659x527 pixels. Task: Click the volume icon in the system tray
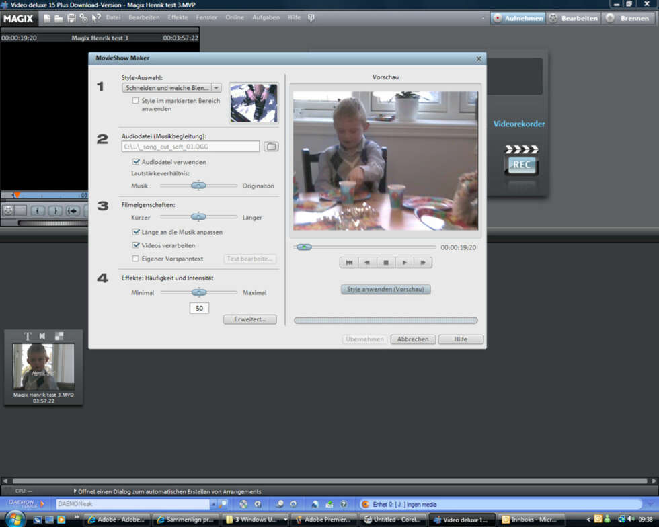click(631, 519)
